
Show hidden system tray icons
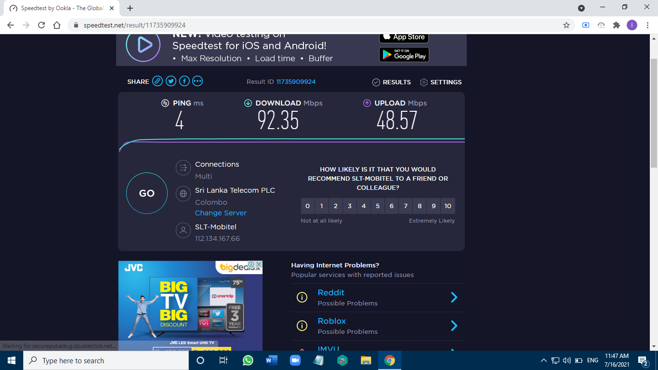(x=544, y=360)
